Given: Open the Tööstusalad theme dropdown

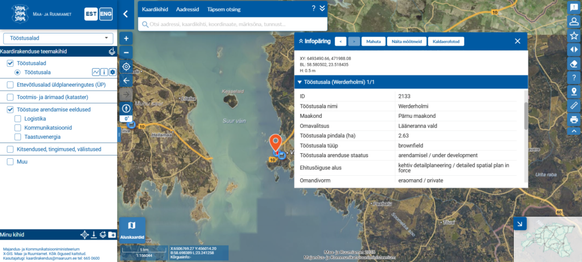Looking at the screenshot, I should pos(58,38).
